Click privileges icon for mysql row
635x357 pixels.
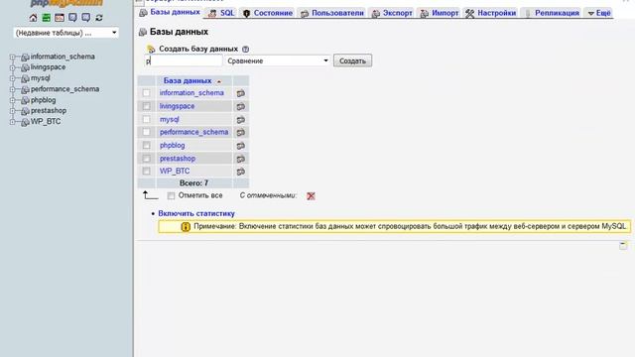(x=240, y=120)
